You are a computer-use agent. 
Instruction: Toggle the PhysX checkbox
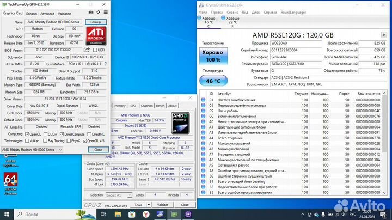click(x=69, y=141)
